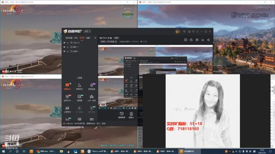Open the notification bell icon

202,40
